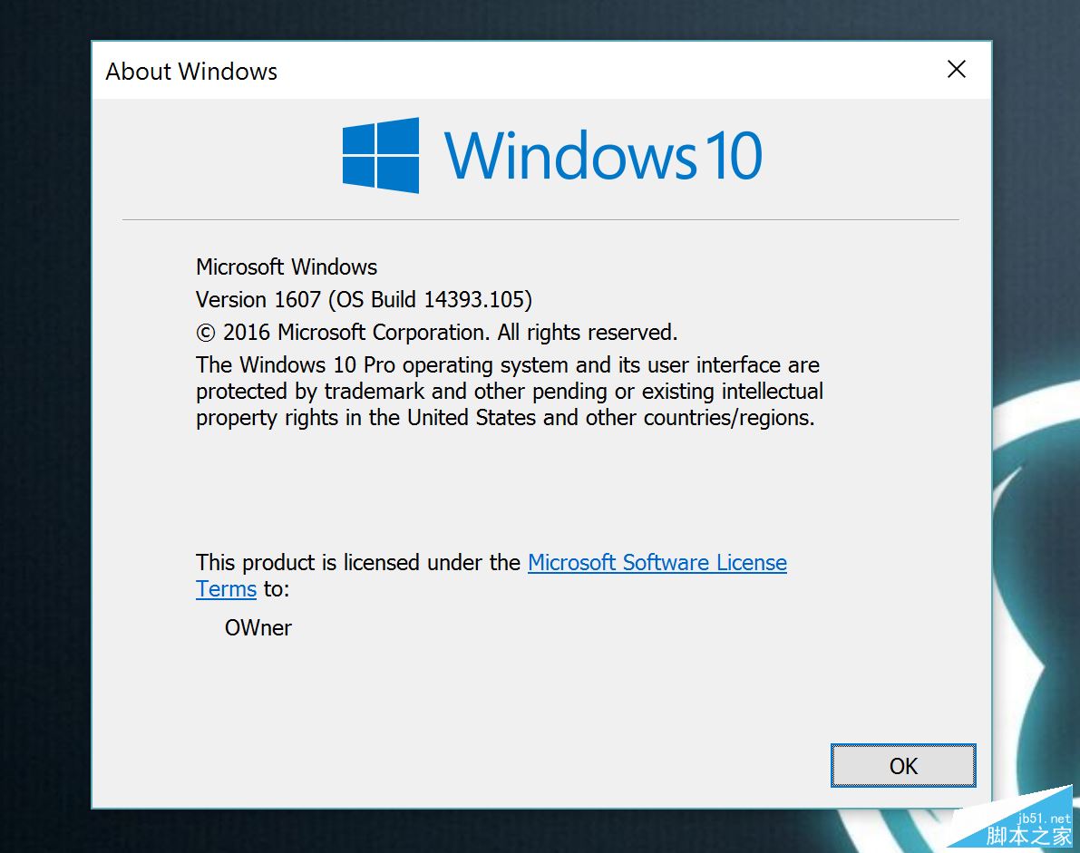Click the licensed user name OWner

[x=258, y=628]
